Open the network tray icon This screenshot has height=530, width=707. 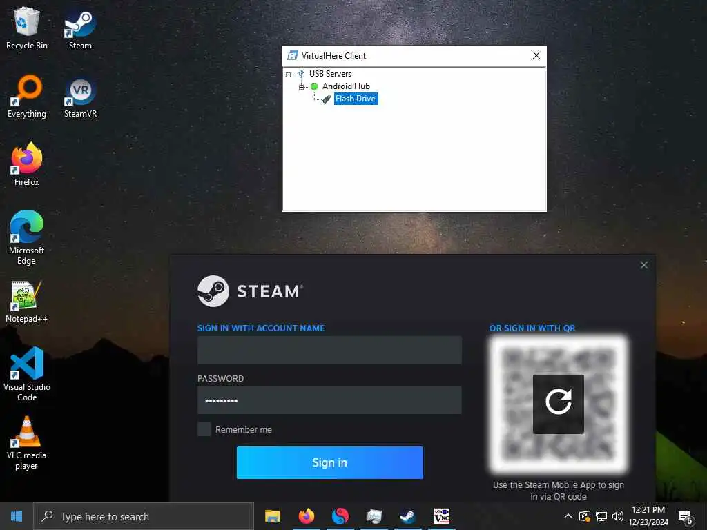click(x=601, y=516)
